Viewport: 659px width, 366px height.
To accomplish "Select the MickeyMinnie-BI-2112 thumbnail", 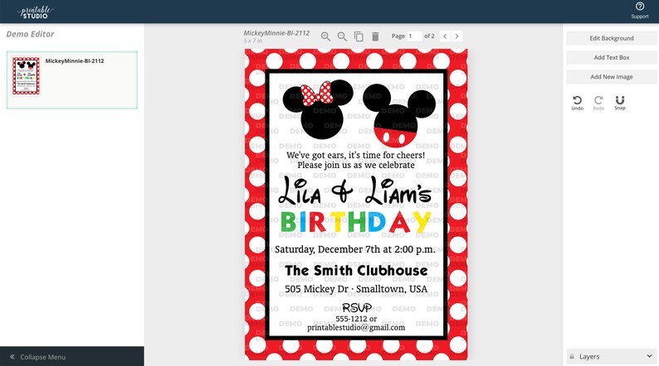I will pos(26,76).
